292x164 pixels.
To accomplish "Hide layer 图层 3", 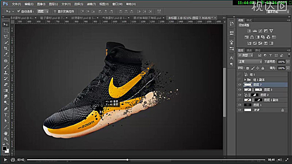I will 240,90.
